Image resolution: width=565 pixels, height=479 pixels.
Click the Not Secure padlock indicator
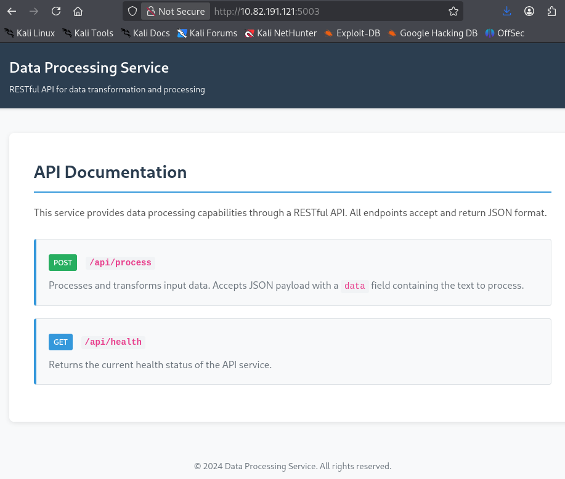tap(176, 12)
